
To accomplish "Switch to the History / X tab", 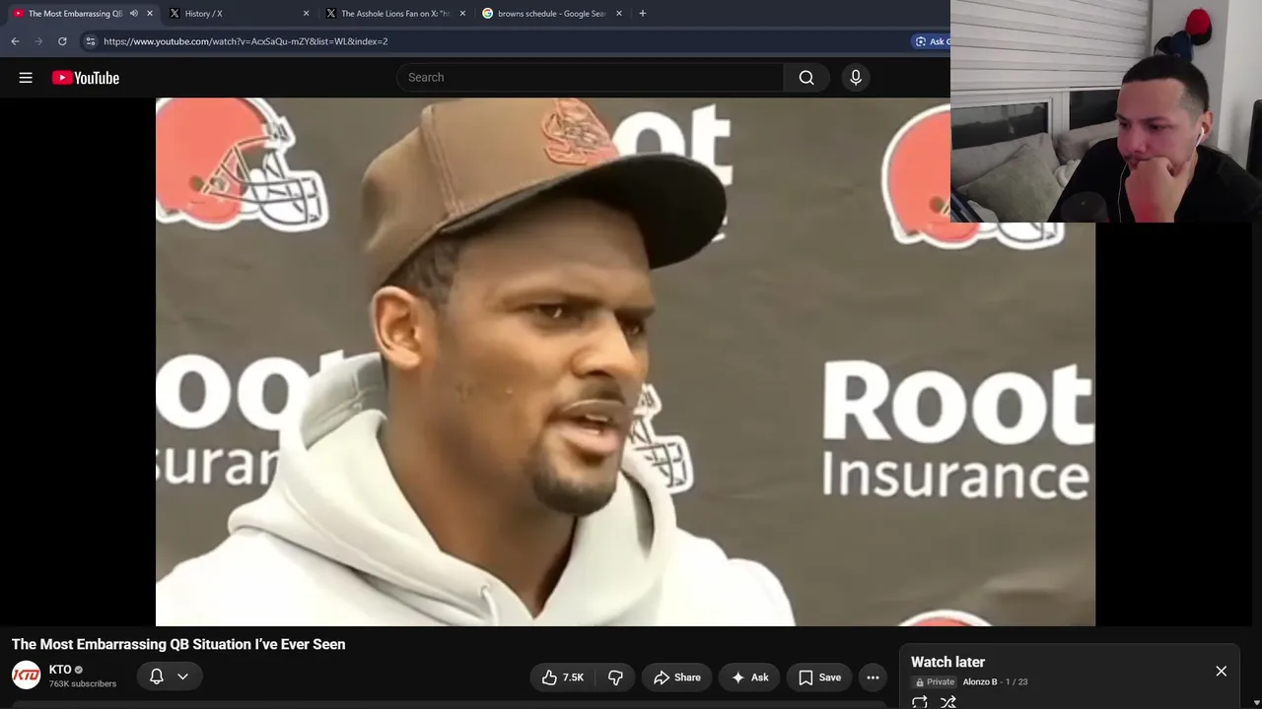I will coord(238,14).
